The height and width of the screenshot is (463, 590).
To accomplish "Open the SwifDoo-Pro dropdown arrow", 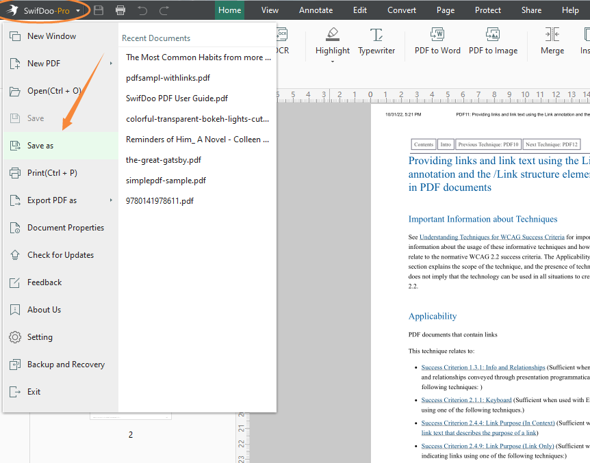I will click(x=78, y=11).
